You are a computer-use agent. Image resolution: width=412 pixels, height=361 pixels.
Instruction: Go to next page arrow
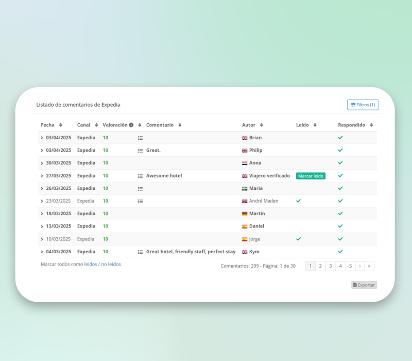click(360, 266)
